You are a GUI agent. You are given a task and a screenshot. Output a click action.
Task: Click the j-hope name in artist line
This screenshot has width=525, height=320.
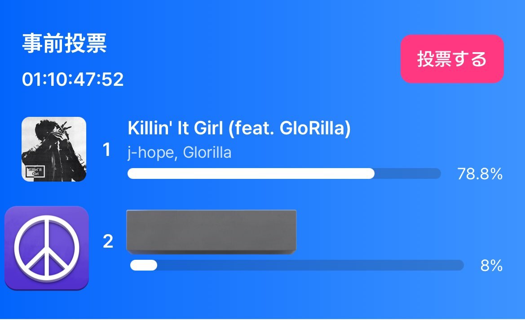pos(150,153)
